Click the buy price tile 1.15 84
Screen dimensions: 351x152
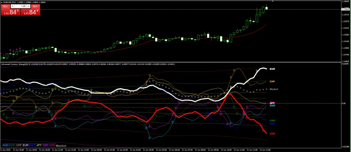(31, 12)
